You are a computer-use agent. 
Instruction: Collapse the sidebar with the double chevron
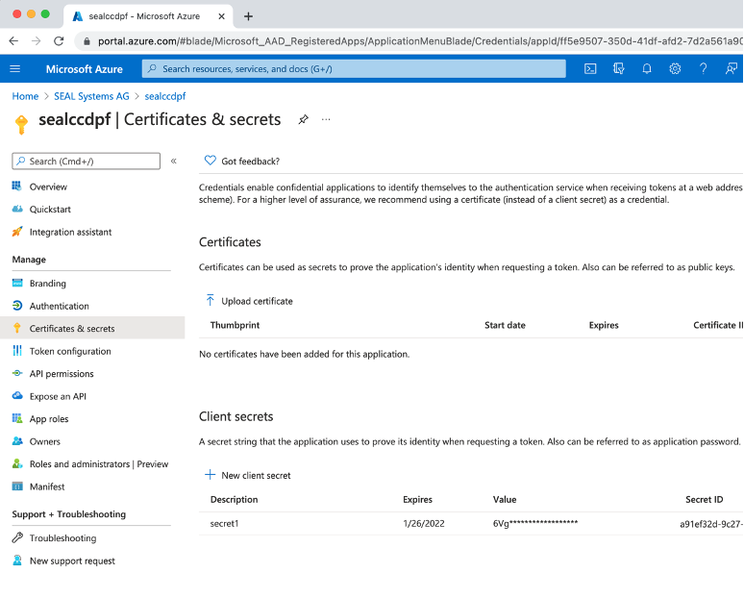174,162
